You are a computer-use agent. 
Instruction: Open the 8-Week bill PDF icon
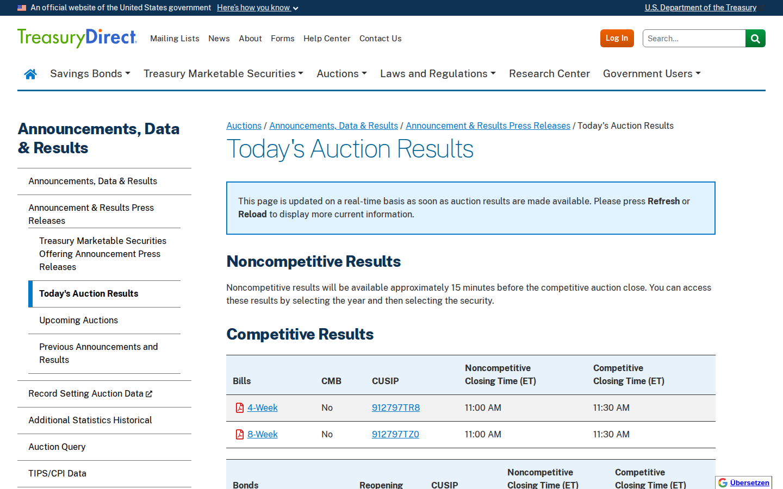pyautogui.click(x=240, y=435)
